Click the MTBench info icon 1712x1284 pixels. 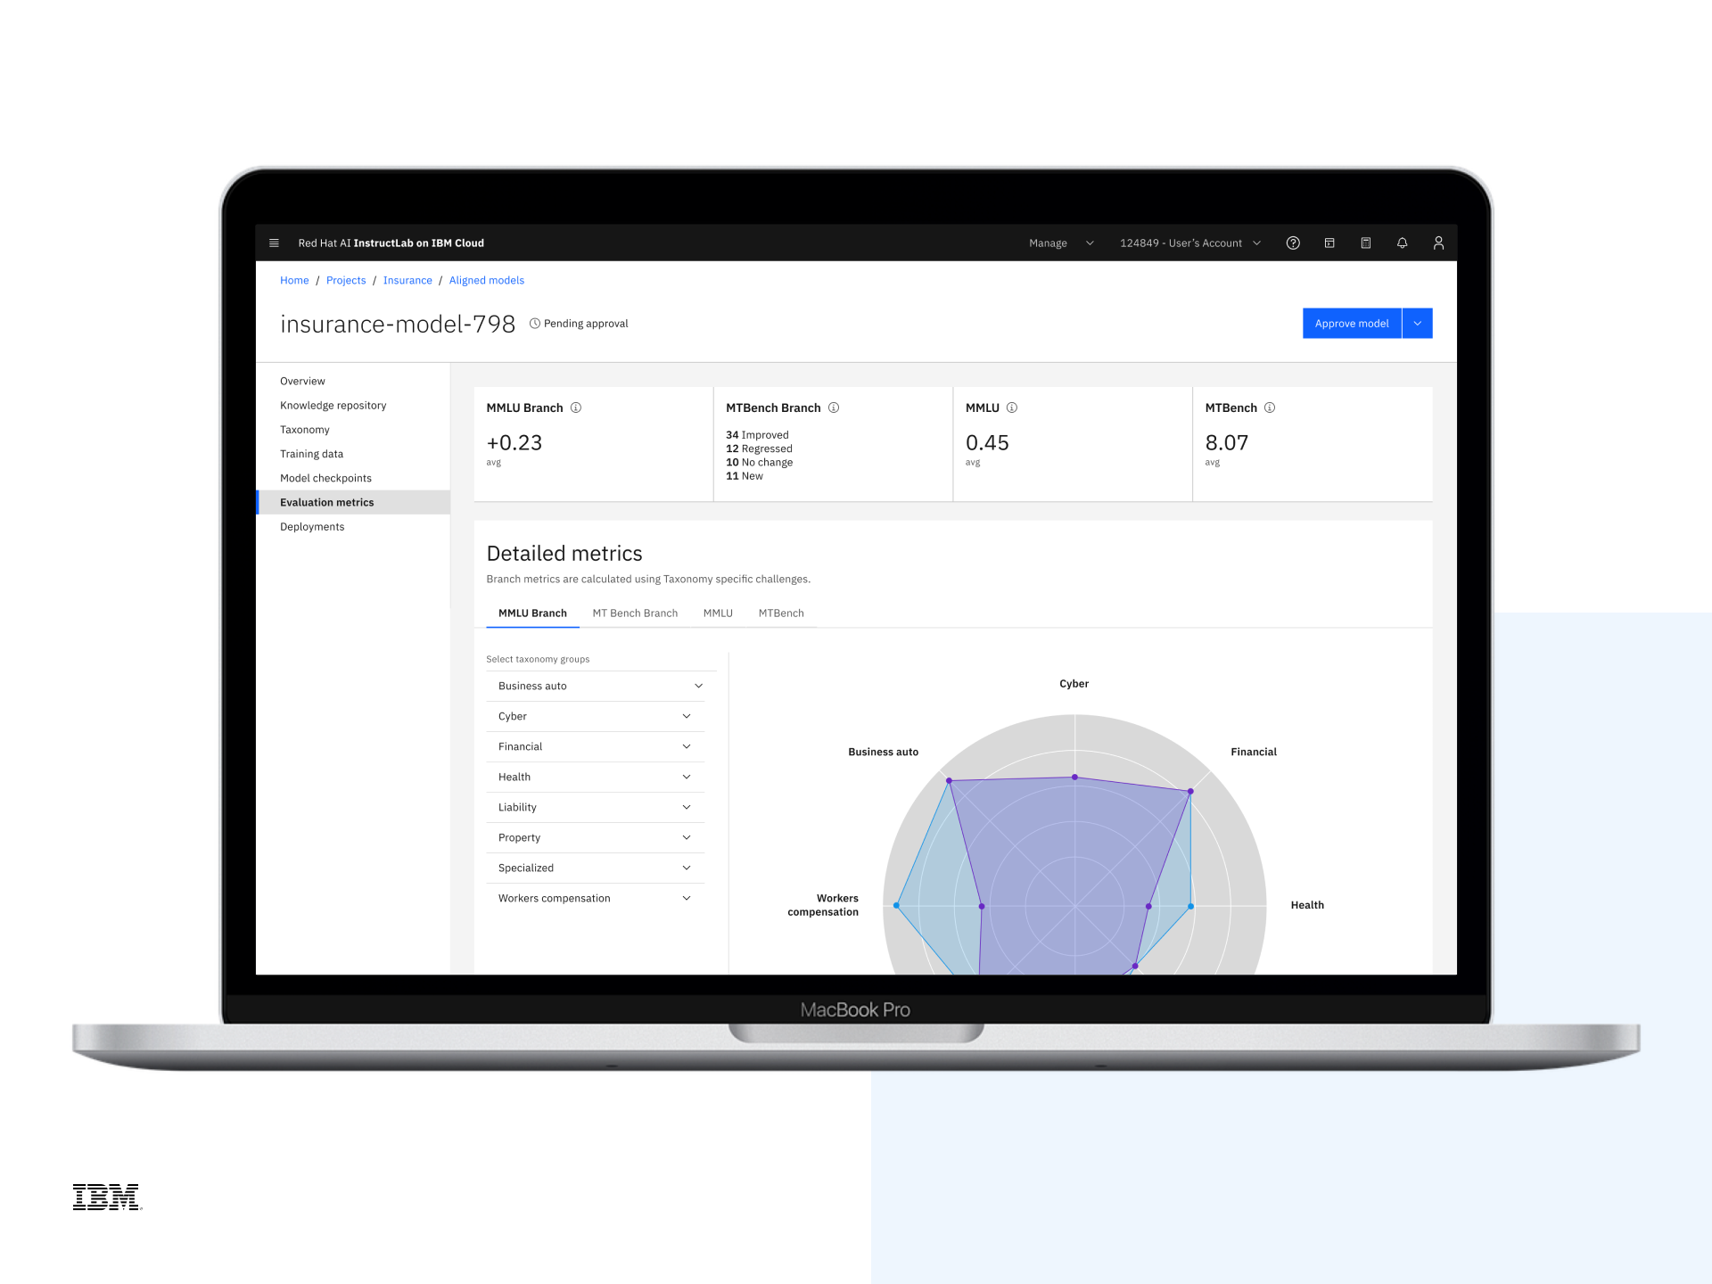coord(1269,408)
